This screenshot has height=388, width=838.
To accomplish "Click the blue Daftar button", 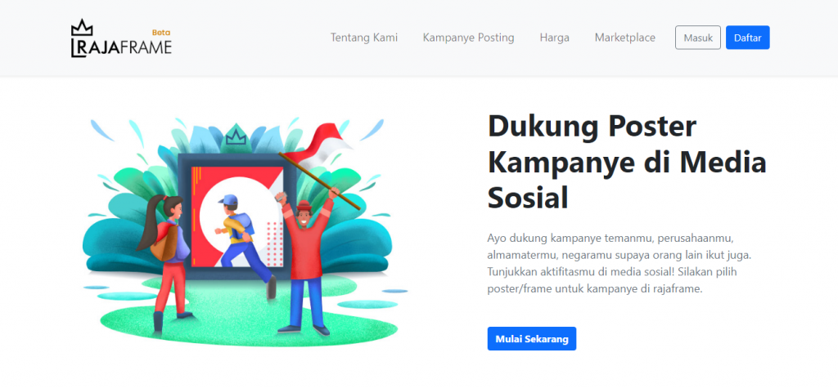I will (x=748, y=38).
